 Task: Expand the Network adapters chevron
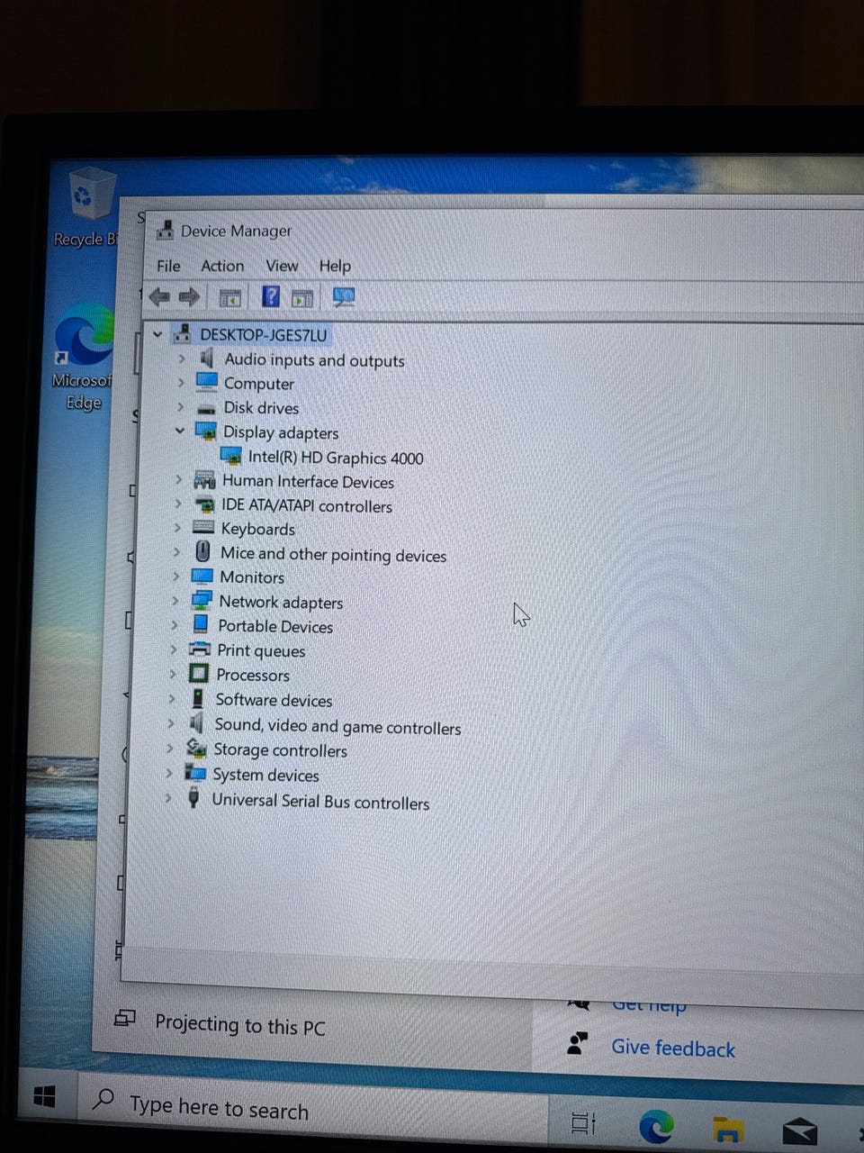point(175,601)
